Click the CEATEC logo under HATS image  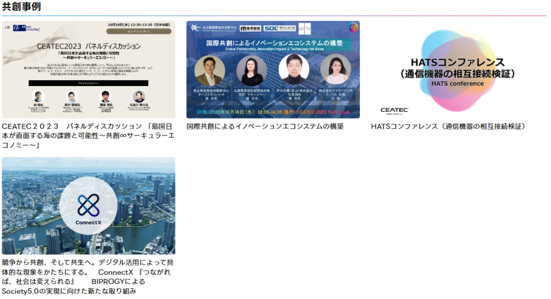tap(394, 111)
